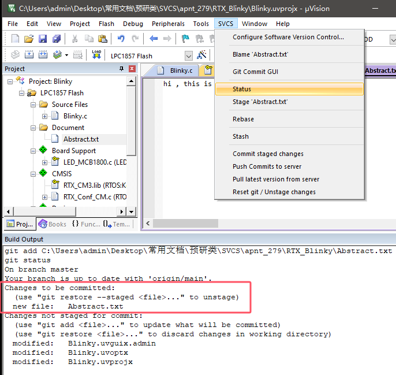Collapse the Source Files folder node

33,105
